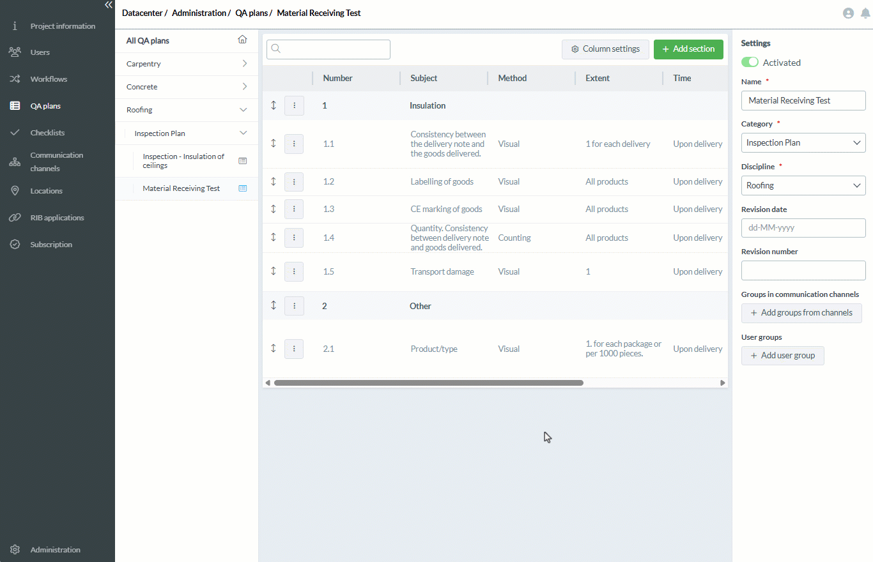Click the Revision date input field
Viewport: 873px width, 562px height.
(803, 228)
